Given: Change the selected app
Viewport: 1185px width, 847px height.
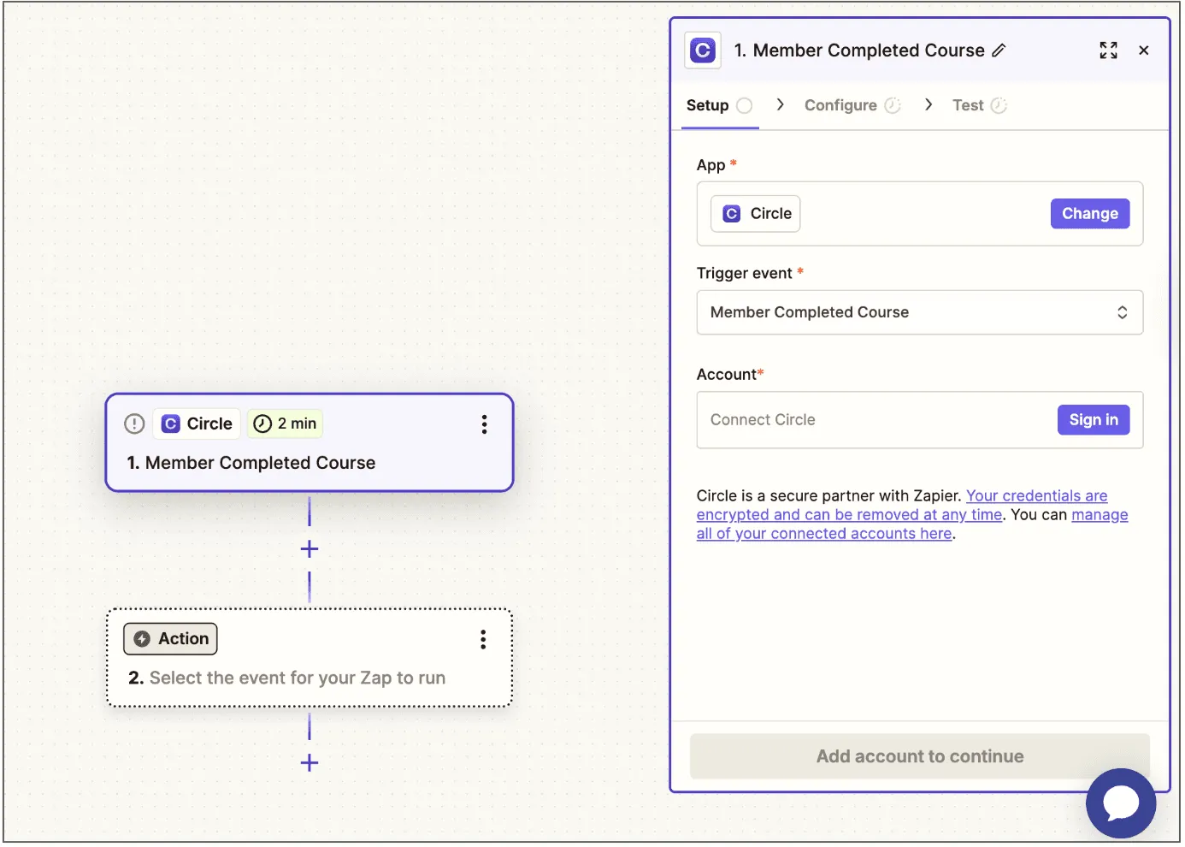Looking at the screenshot, I should tap(1089, 214).
